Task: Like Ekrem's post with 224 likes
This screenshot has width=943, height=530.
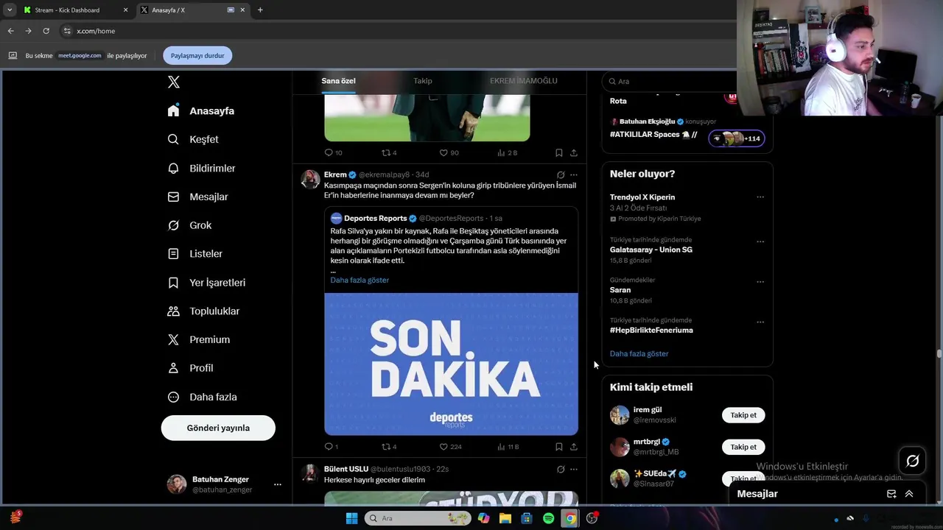Action: pos(450,446)
